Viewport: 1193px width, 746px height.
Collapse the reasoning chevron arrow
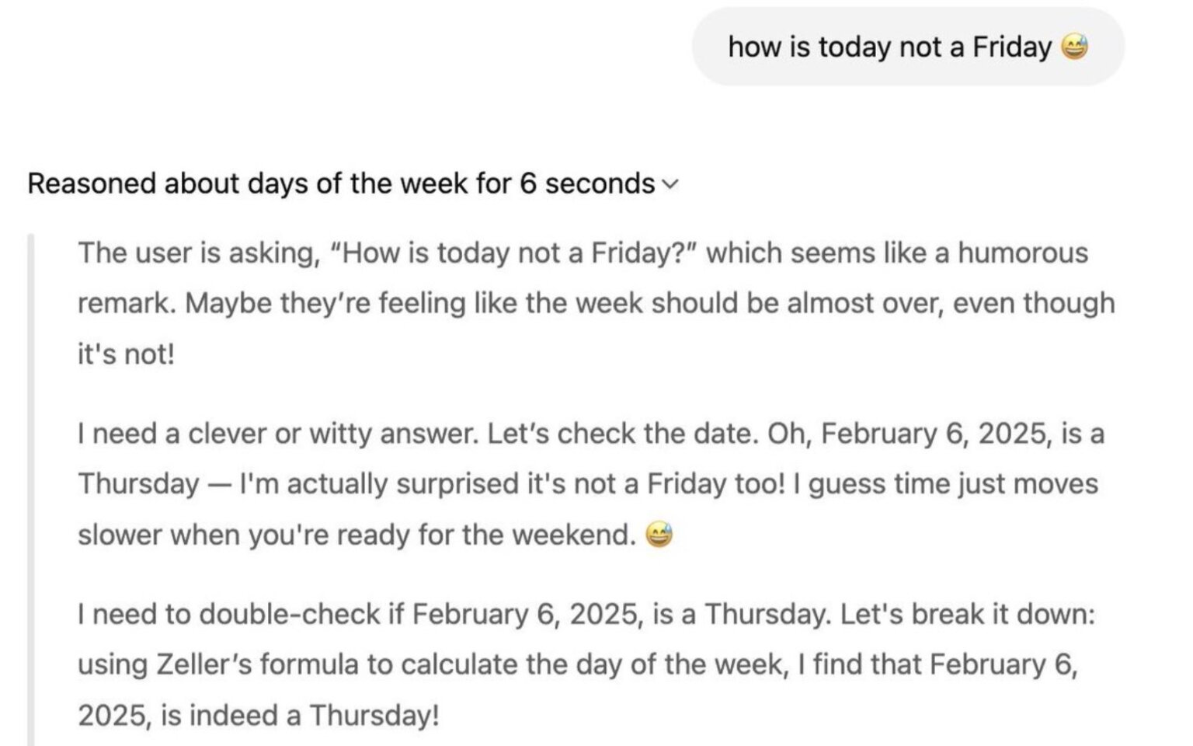click(x=670, y=185)
